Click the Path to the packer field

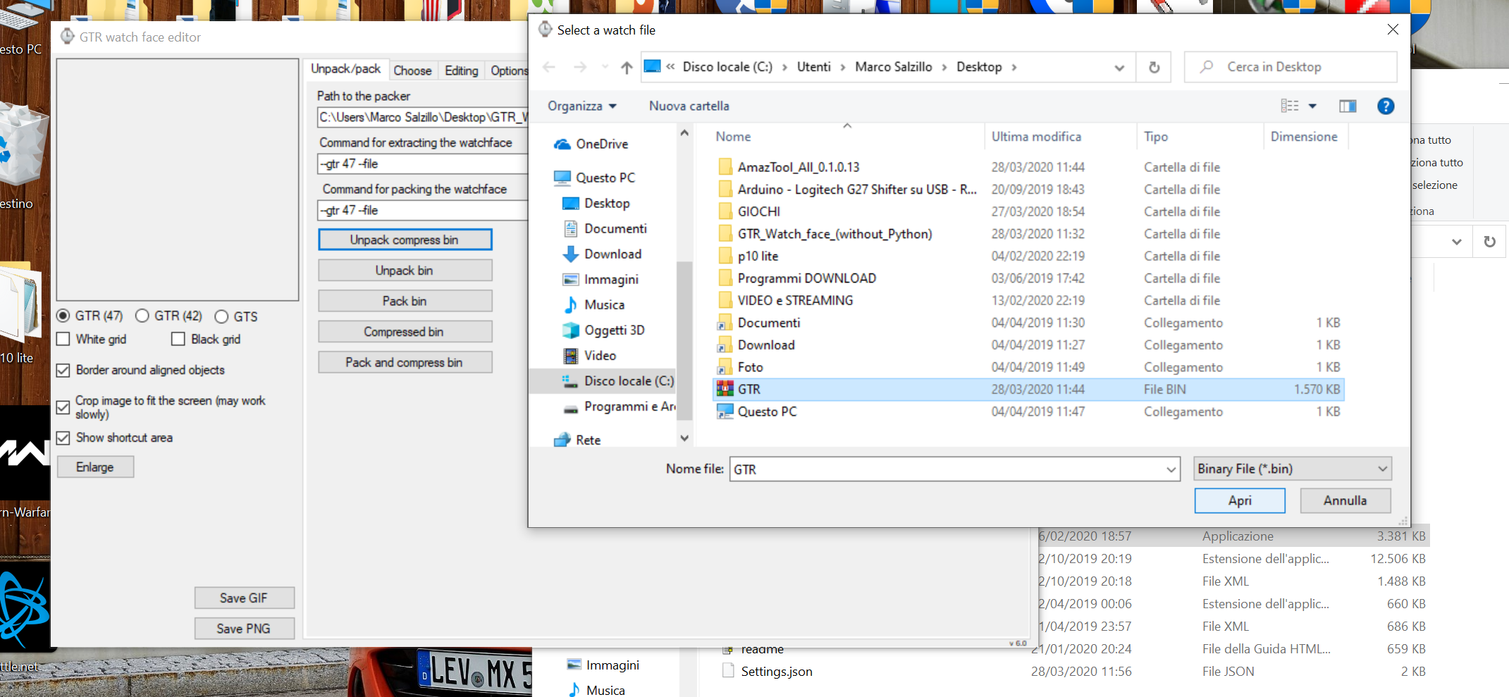pyautogui.click(x=423, y=117)
